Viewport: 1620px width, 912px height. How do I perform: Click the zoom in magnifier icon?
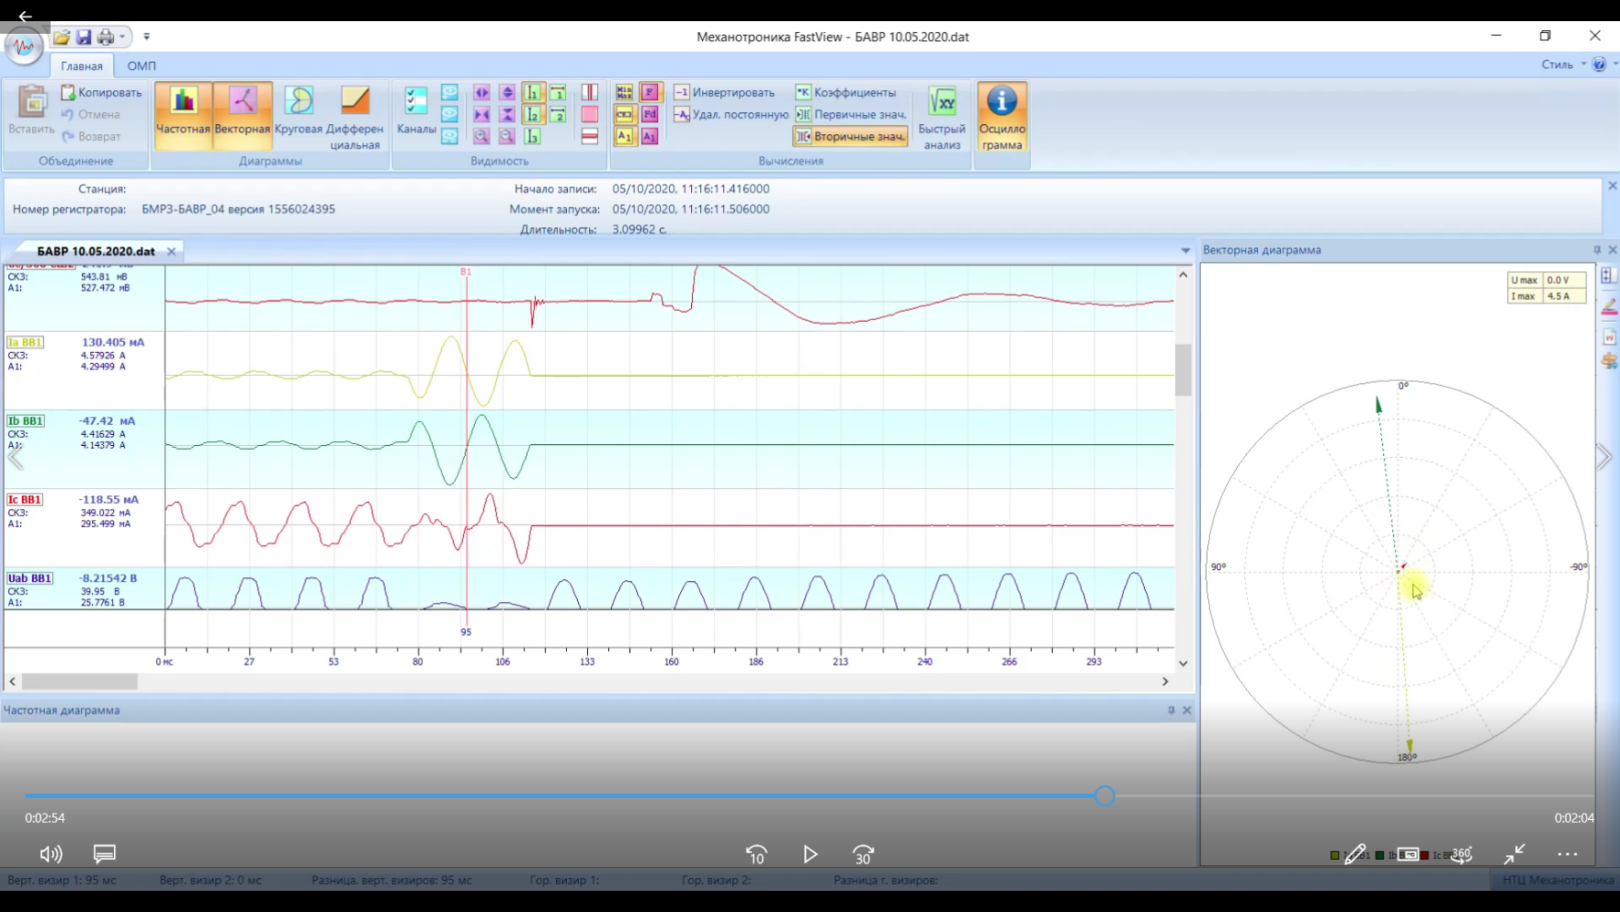[481, 136]
